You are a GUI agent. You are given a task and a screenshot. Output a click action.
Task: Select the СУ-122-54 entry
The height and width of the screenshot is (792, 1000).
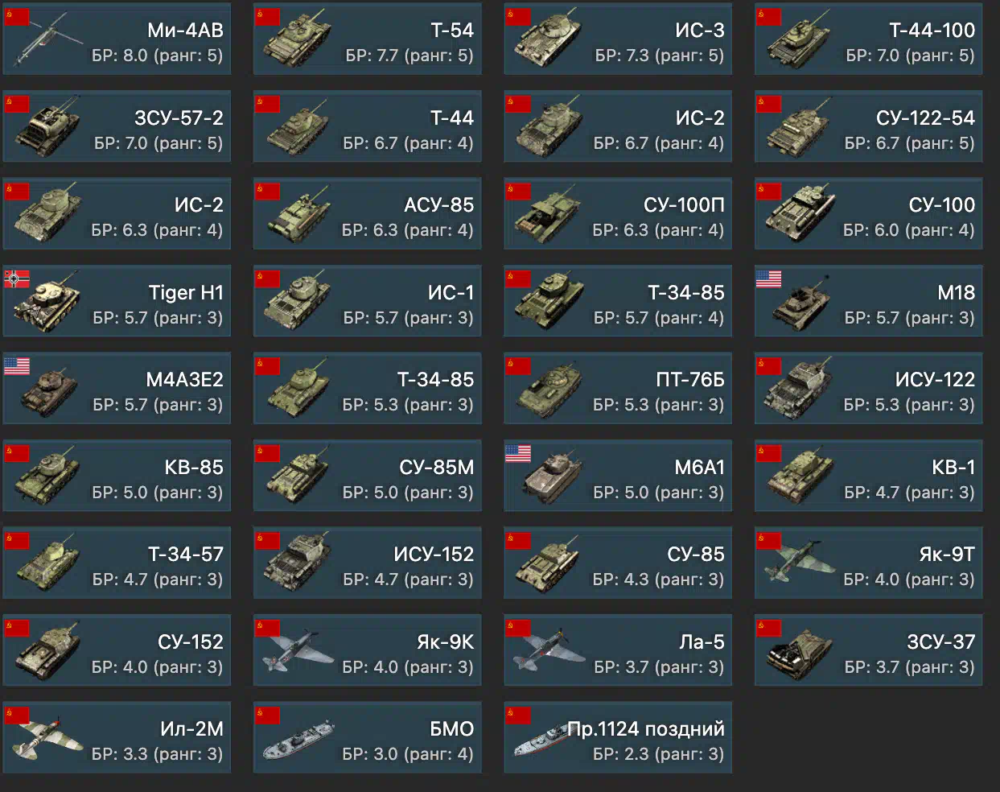click(x=869, y=126)
